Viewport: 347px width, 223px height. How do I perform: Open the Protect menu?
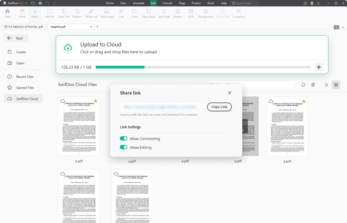196,3
